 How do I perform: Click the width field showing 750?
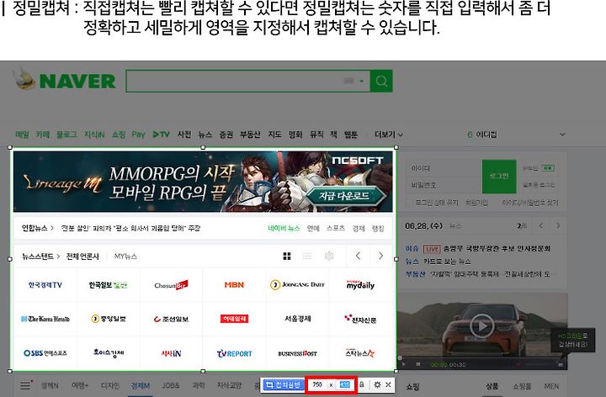(x=317, y=384)
